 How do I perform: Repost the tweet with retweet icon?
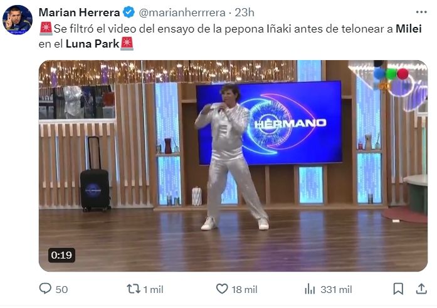pos(134,289)
